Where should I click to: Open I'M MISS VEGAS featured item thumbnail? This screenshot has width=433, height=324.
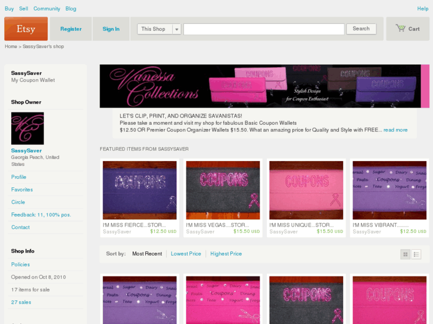coord(223,190)
